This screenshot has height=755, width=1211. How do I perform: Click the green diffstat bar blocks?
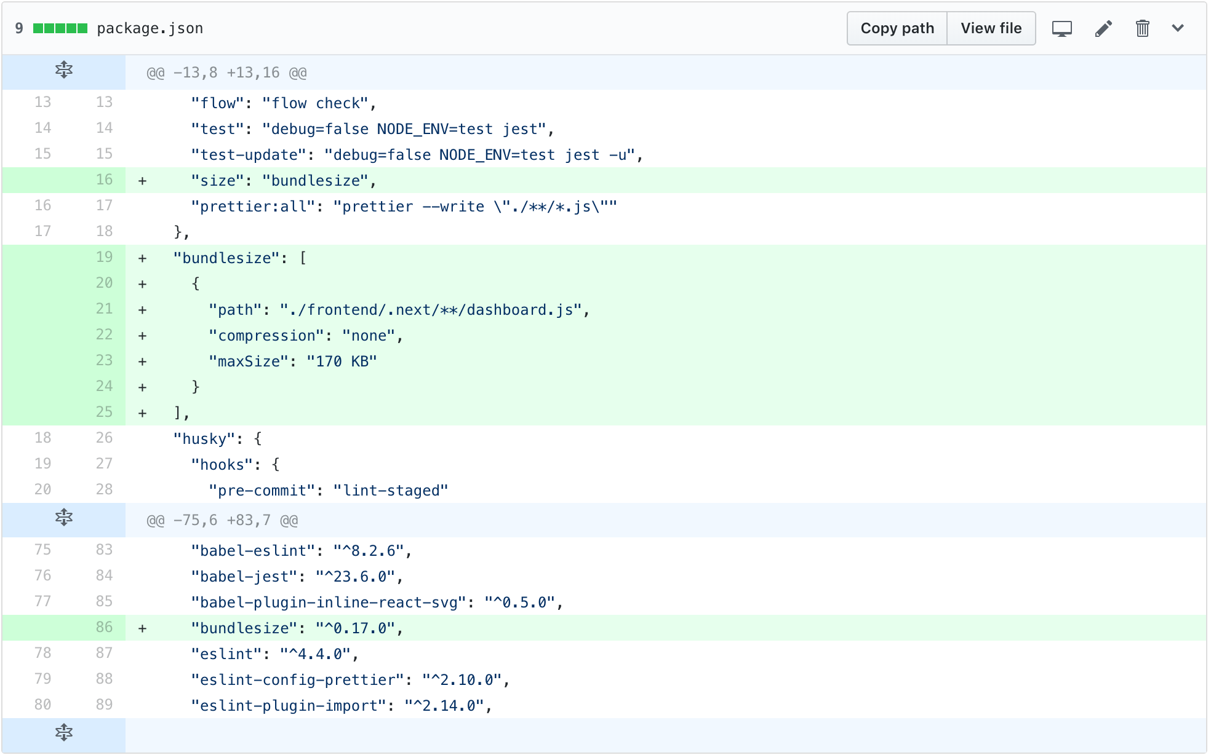60,28
